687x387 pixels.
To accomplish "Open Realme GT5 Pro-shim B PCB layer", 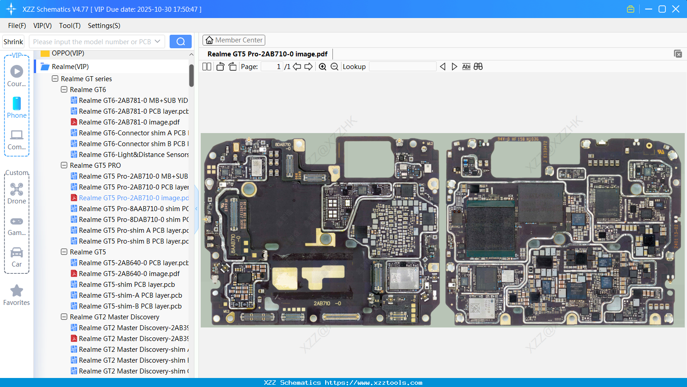I will coord(129,241).
